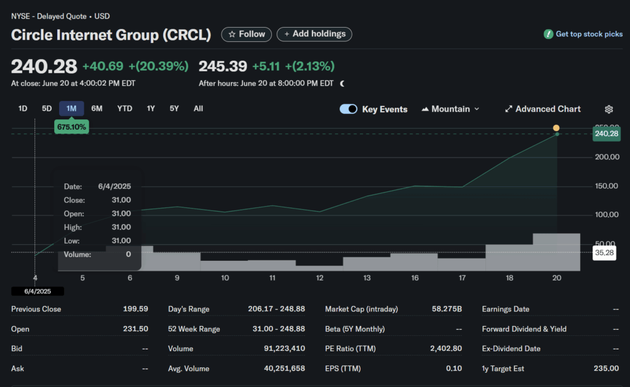Choose the 1Y time range
The width and height of the screenshot is (630, 387).
(151, 108)
